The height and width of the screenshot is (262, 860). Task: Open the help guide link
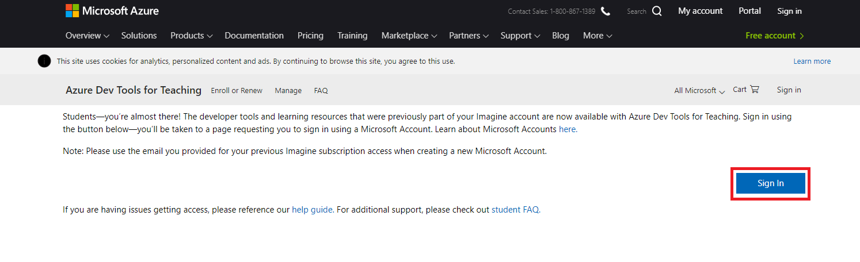click(x=312, y=210)
